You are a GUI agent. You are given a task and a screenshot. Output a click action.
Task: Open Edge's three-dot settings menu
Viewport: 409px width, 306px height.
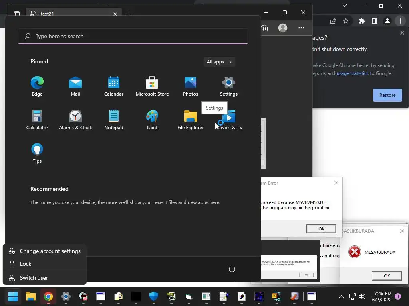[x=301, y=28]
